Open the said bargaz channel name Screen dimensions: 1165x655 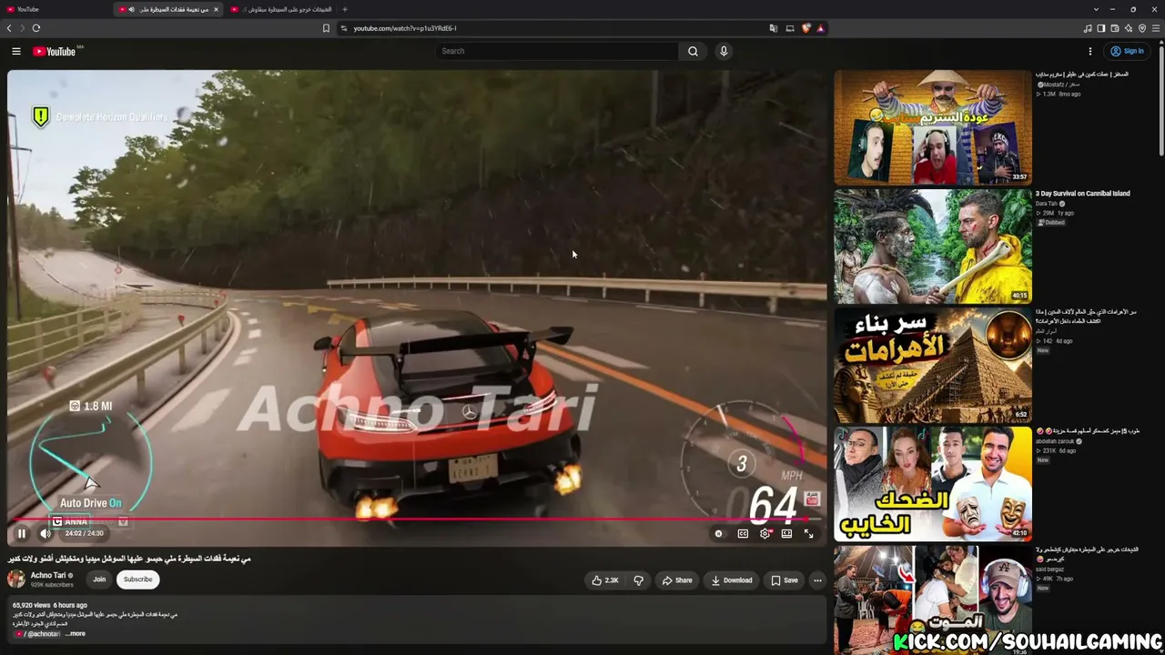(1050, 569)
